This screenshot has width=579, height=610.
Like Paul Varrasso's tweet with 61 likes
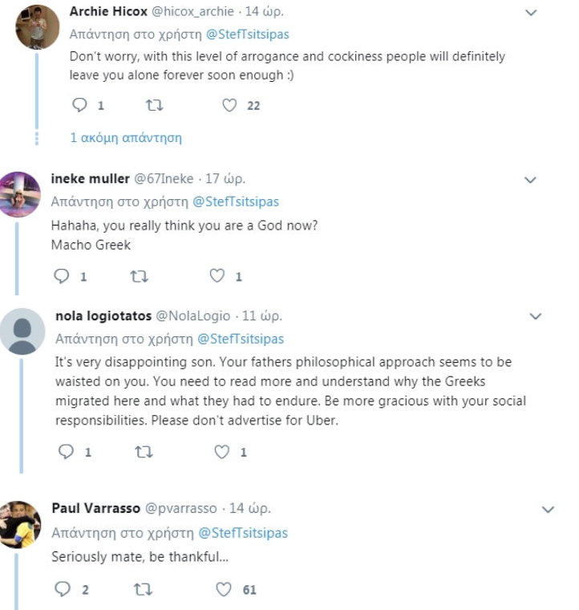point(225,590)
